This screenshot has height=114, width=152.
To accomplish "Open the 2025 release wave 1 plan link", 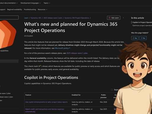I will [77, 53].
